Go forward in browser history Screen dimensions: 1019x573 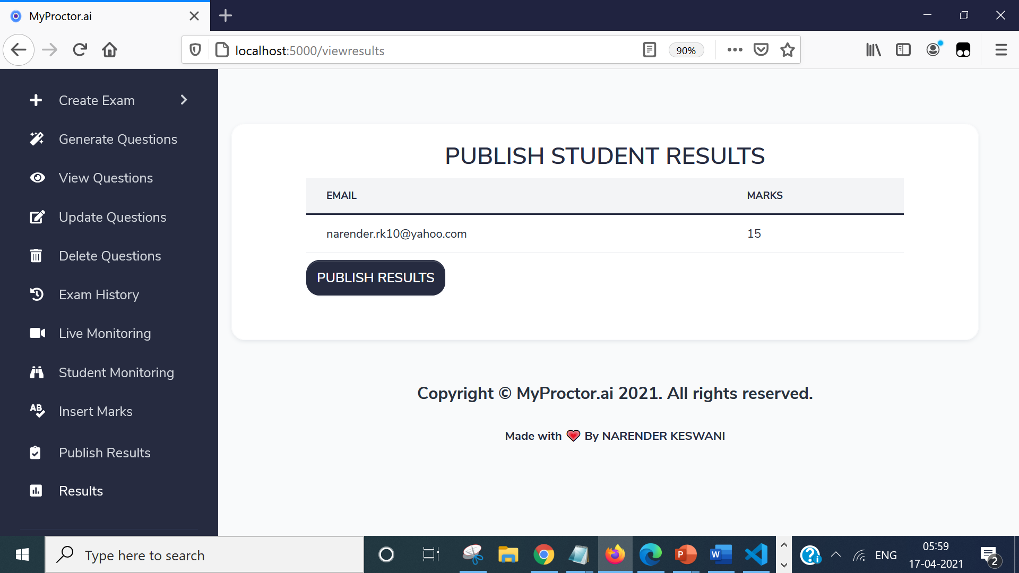click(x=50, y=50)
